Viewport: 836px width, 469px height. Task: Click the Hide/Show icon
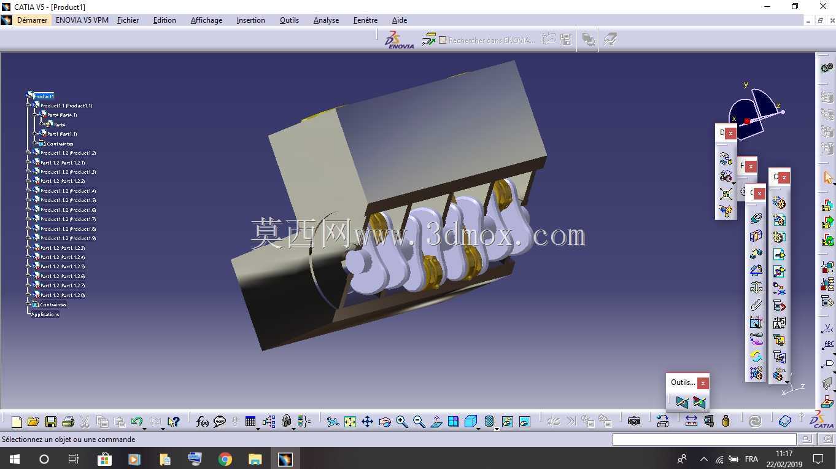[x=507, y=422]
